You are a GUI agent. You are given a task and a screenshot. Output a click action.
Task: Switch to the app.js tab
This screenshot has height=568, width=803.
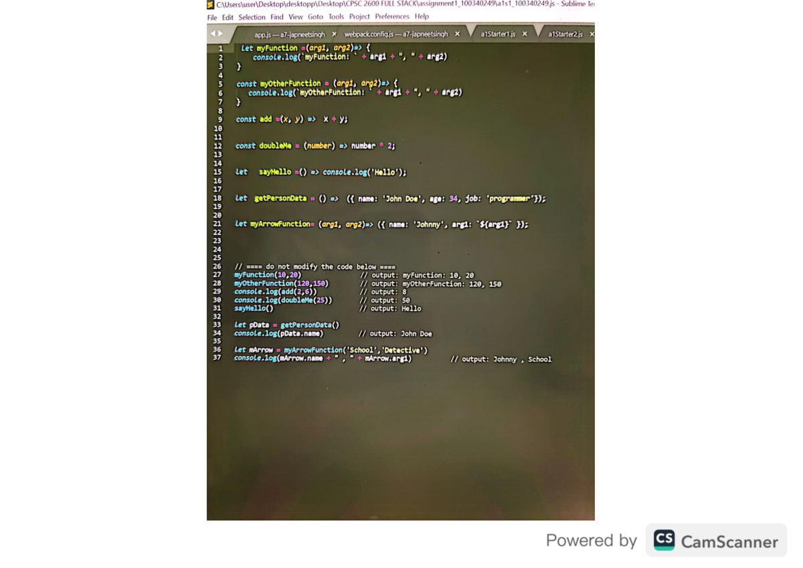pos(289,34)
